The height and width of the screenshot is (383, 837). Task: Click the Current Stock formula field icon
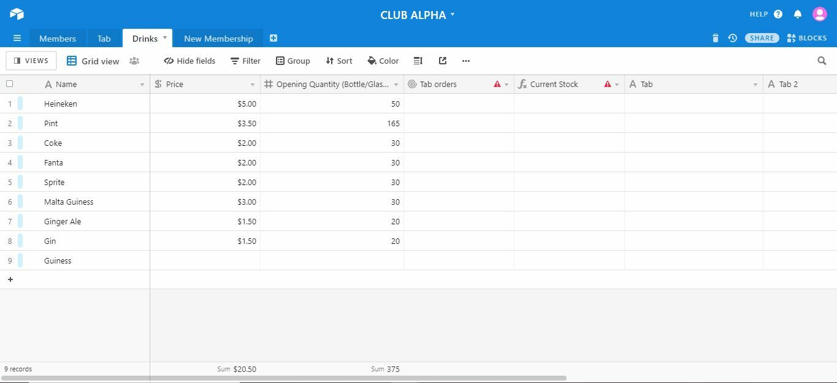pos(522,84)
